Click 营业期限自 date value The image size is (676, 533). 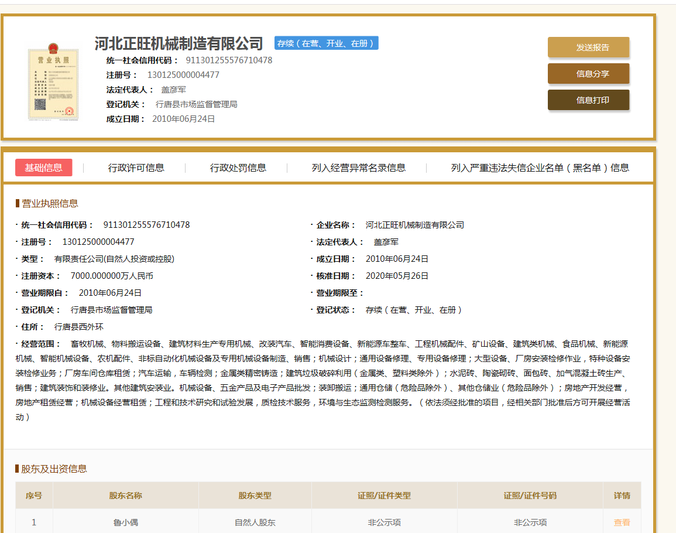coord(110,293)
